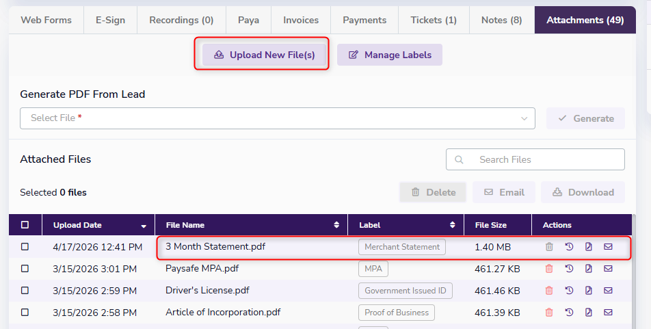The height and width of the screenshot is (329, 651).
Task: Open the E-Sign tab
Action: pos(111,20)
